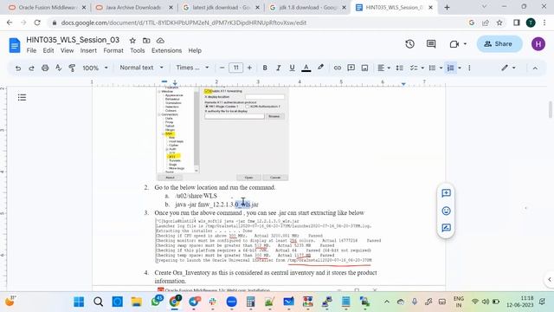Open more toolbar options (three dots)
554x312 pixels.
coord(469,68)
